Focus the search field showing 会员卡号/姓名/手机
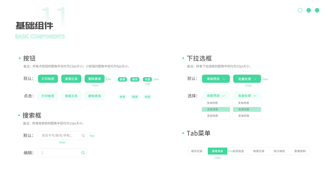The width and height of the screenshot is (329, 185). (x=62, y=135)
